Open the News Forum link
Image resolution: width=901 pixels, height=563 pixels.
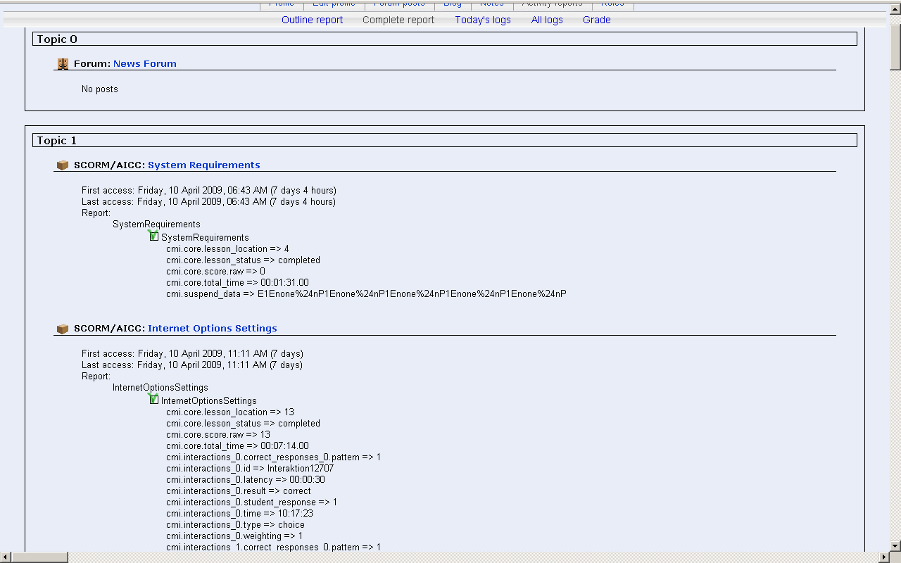pos(145,63)
